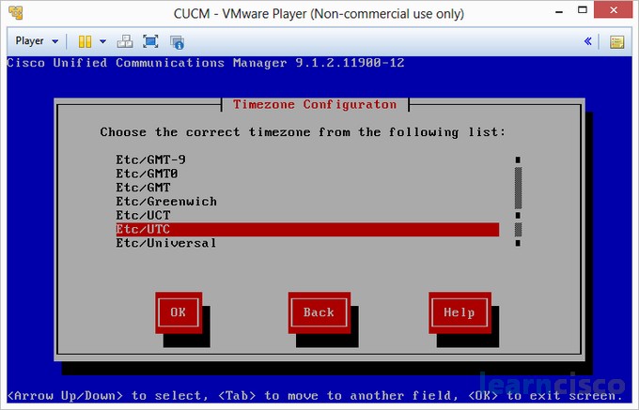Select Etc/GMT-9 timezone

[x=150, y=159]
